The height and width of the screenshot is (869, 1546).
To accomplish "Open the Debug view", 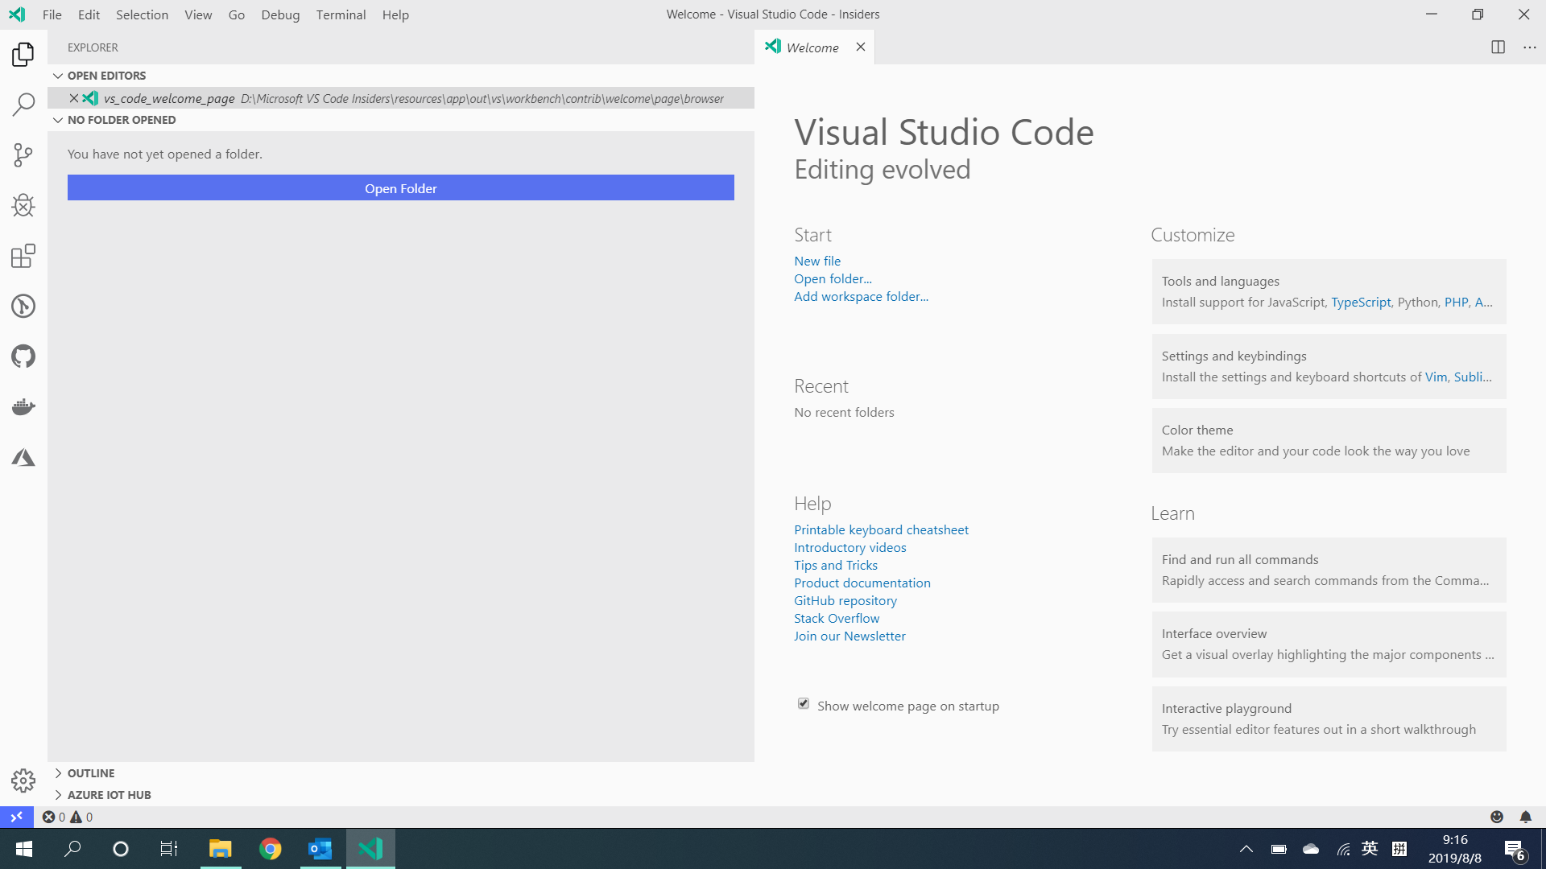I will click(23, 205).
